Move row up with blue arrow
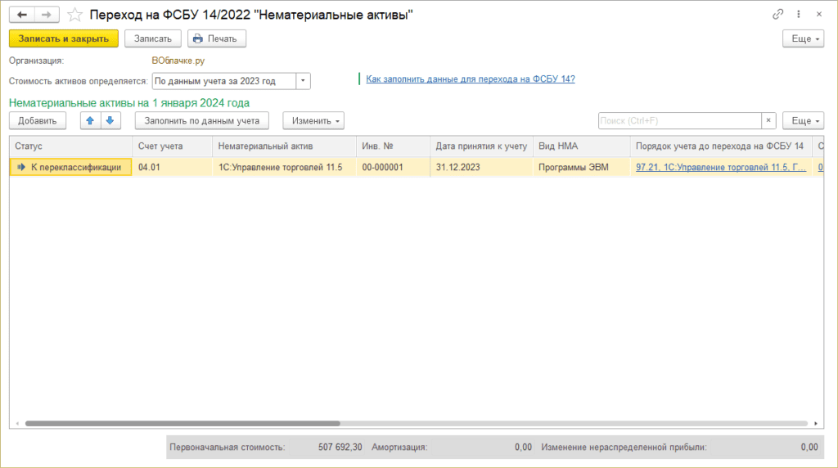This screenshot has height=468, width=838. click(90, 120)
